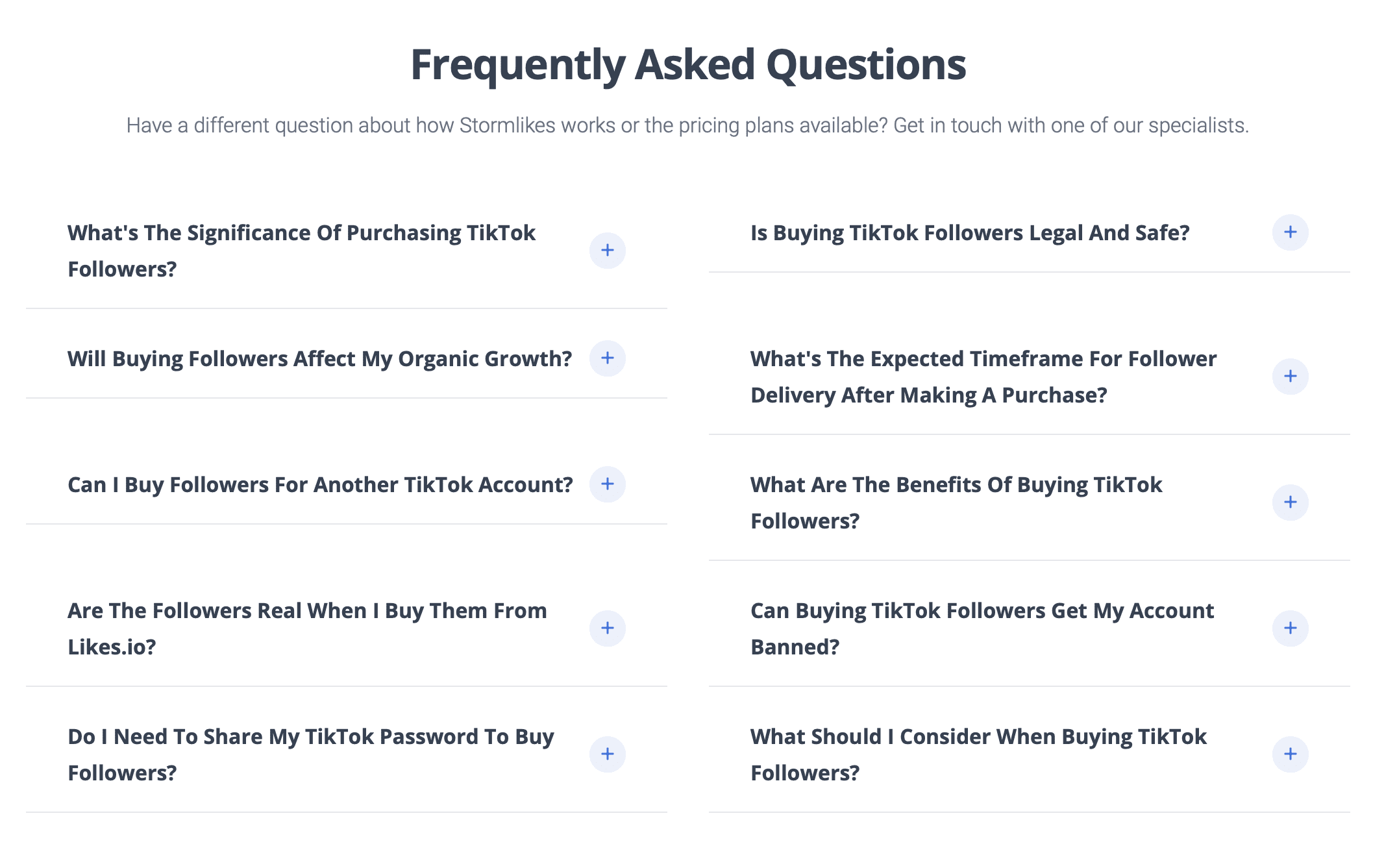Image resolution: width=1397 pixels, height=857 pixels.
Task: Click the plus icon beside the password-sharing question
Action: 608,754
